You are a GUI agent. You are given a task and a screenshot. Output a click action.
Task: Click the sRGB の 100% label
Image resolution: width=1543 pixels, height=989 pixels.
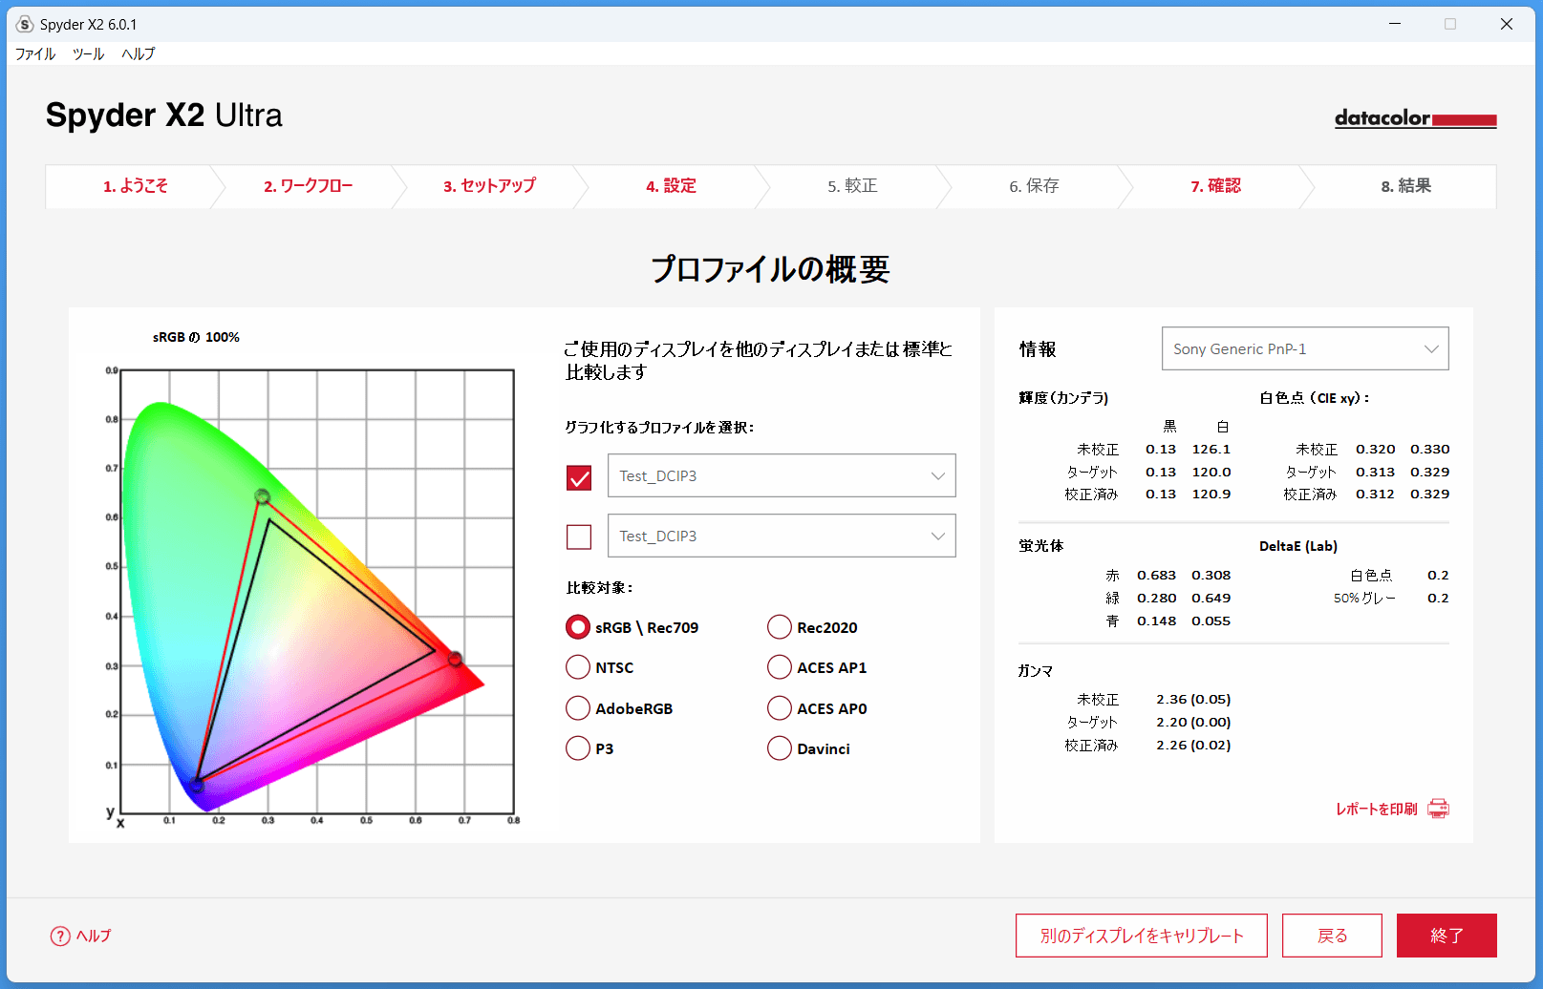click(x=196, y=337)
